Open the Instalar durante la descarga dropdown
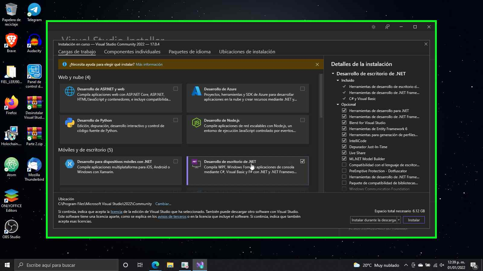The height and width of the screenshot is (271, 483). [x=399, y=220]
